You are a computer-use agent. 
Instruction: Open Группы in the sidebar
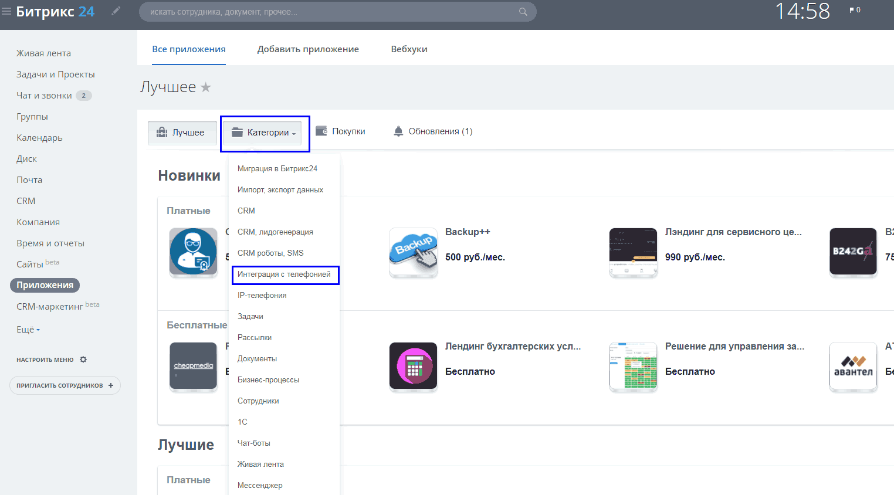[32, 116]
